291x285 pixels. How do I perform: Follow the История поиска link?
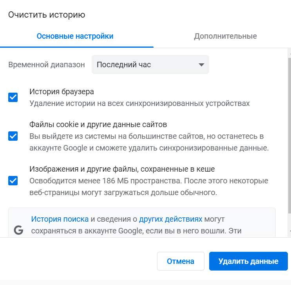[60, 219]
